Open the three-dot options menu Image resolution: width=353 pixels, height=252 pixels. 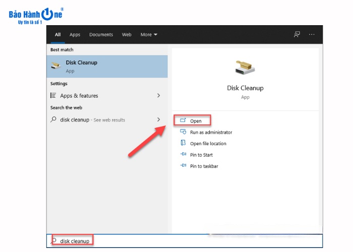312,34
